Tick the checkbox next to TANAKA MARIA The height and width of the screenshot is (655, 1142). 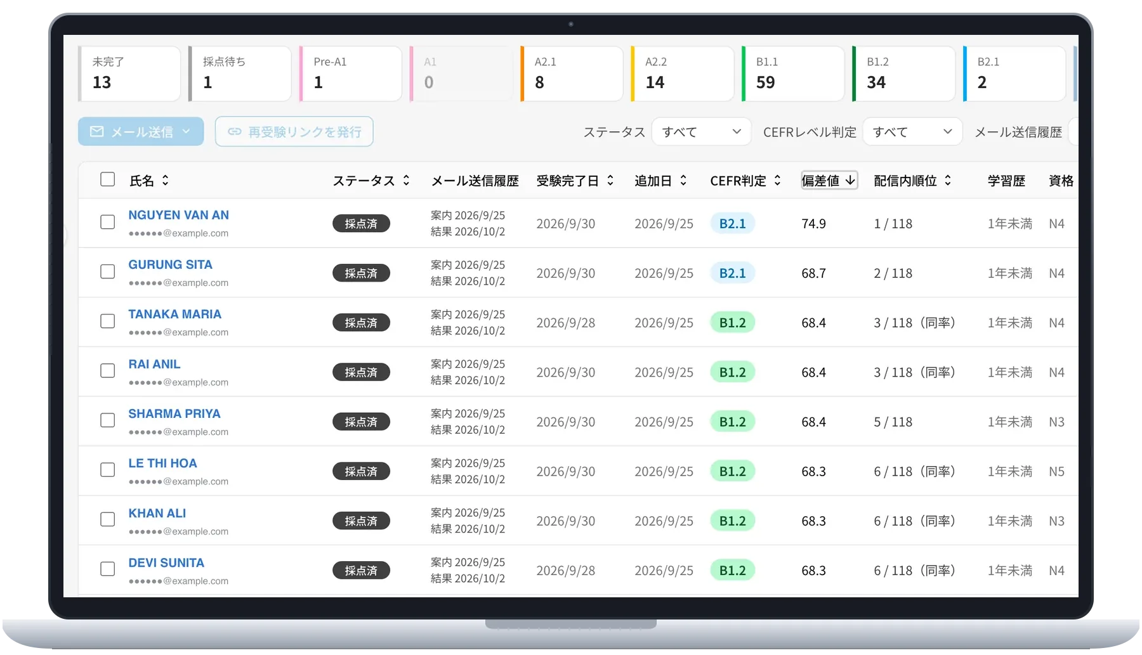108,321
